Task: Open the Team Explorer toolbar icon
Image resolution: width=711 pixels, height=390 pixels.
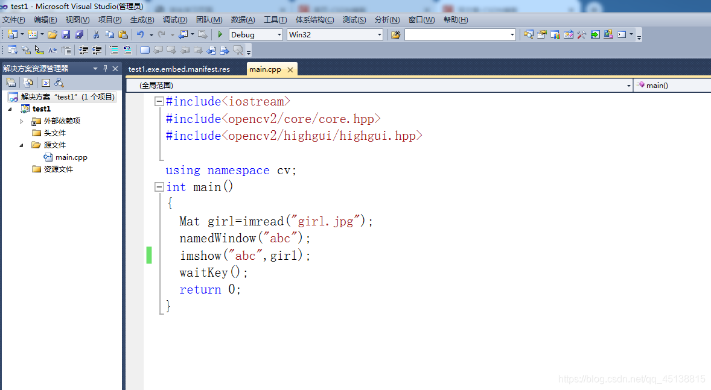Action: click(x=555, y=34)
